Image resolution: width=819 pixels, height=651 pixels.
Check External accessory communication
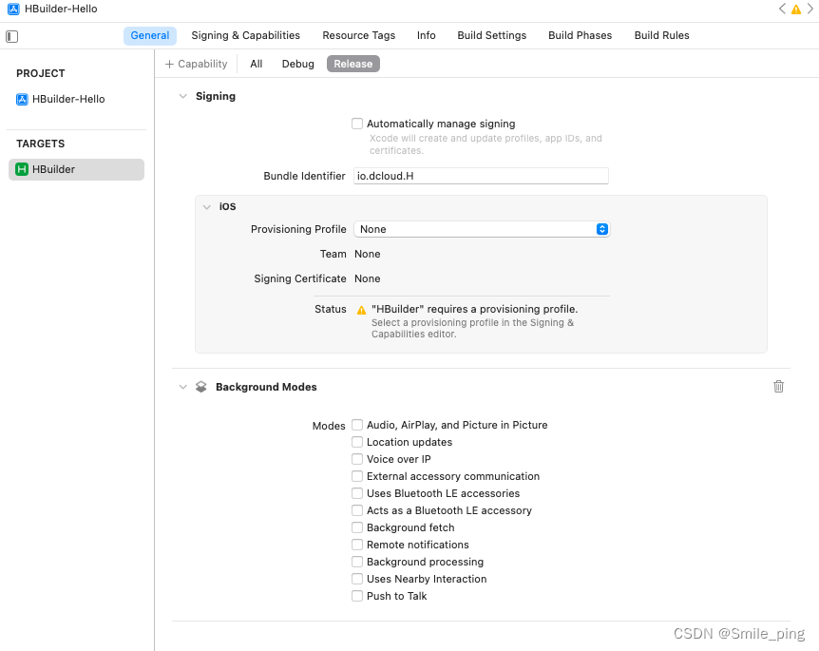(x=357, y=476)
